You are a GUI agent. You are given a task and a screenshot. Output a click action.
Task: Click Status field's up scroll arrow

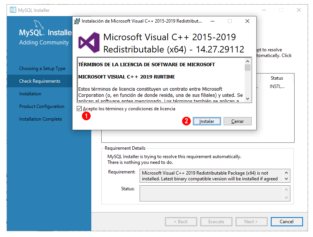286,190
